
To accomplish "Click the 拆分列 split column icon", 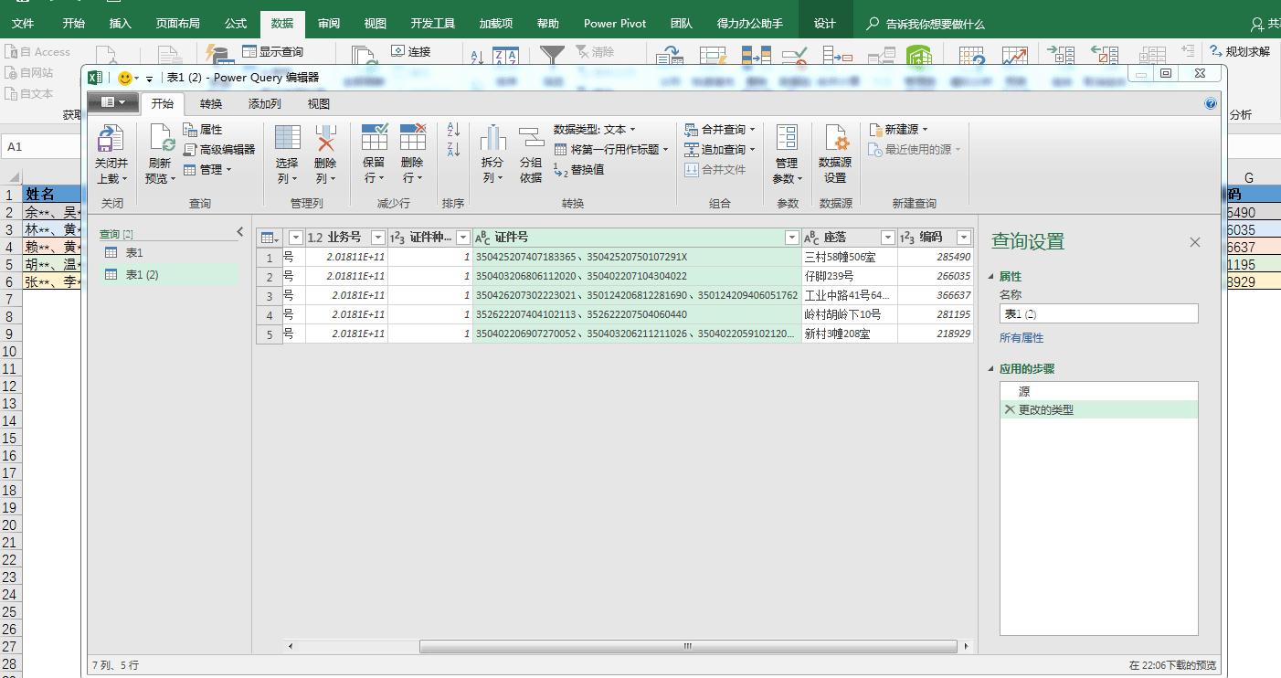I will click(x=492, y=139).
